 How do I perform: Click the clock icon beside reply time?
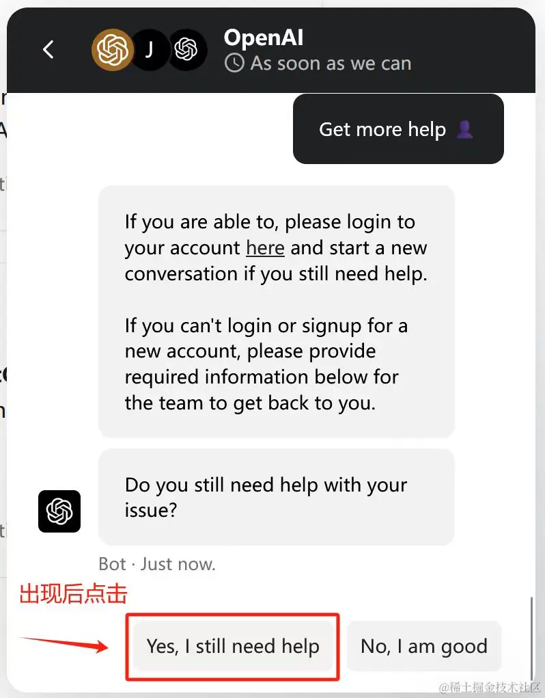pyautogui.click(x=234, y=63)
